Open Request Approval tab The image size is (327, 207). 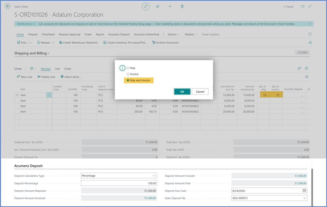(x=69, y=34)
